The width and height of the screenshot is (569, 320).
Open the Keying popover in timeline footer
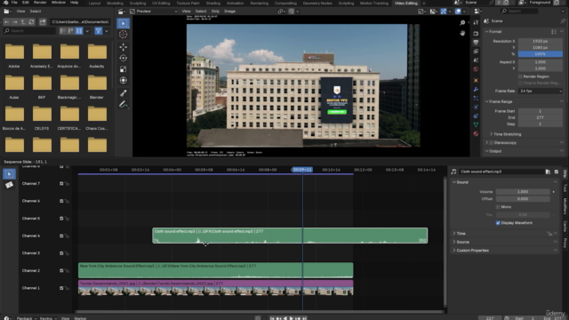[x=47, y=318]
